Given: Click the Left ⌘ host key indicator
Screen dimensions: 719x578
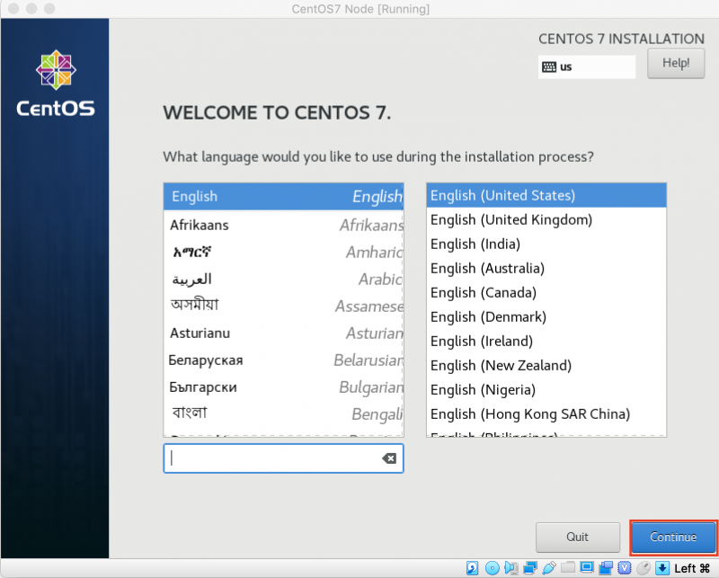Looking at the screenshot, I should coord(692,568).
